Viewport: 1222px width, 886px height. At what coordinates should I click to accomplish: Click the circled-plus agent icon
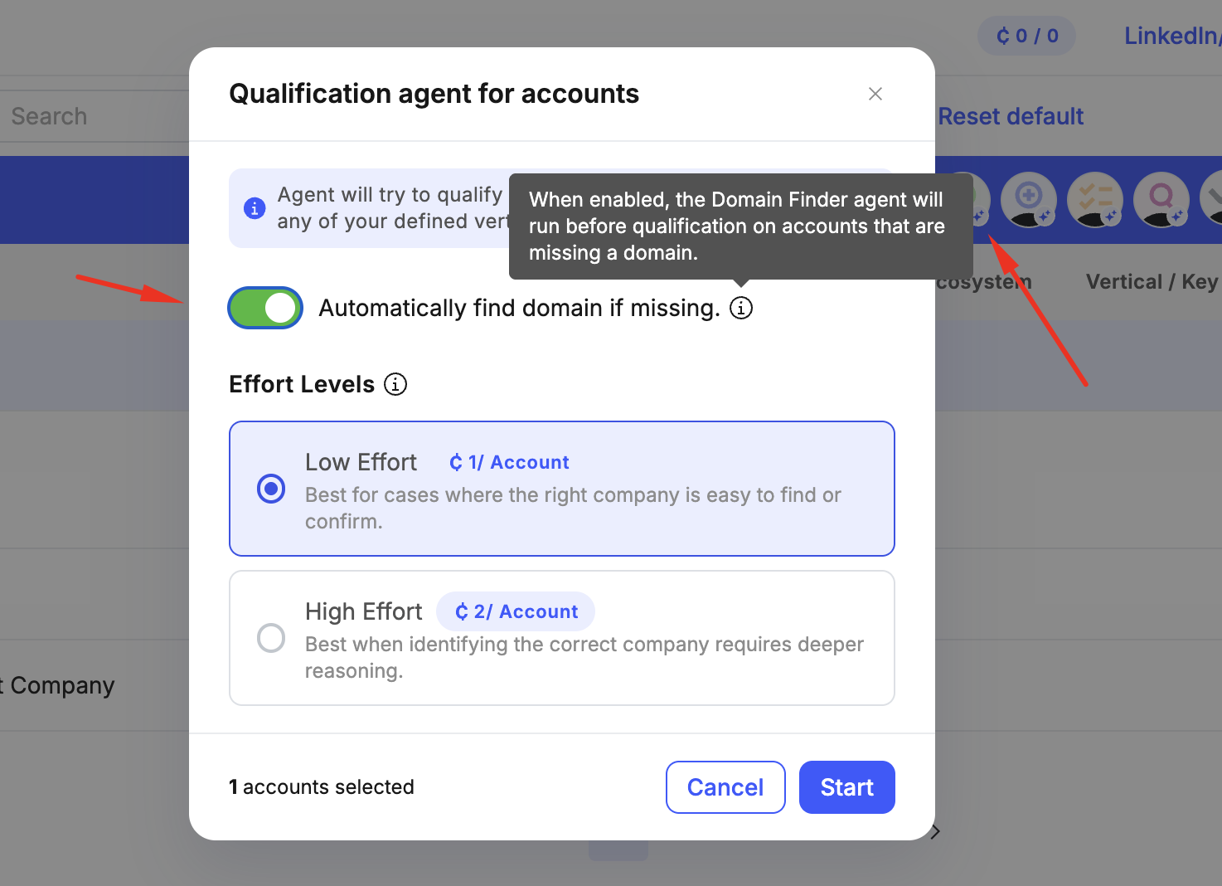tap(1028, 197)
